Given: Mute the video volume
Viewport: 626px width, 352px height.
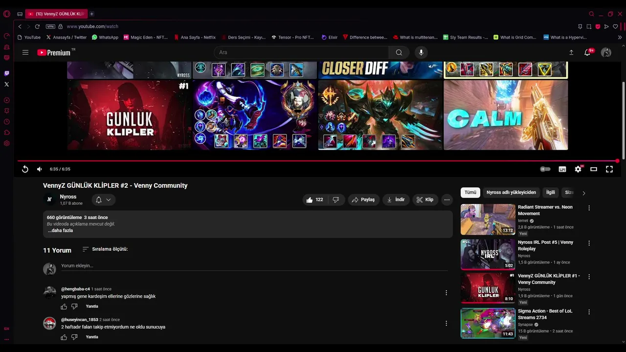Looking at the screenshot, I should (40, 169).
